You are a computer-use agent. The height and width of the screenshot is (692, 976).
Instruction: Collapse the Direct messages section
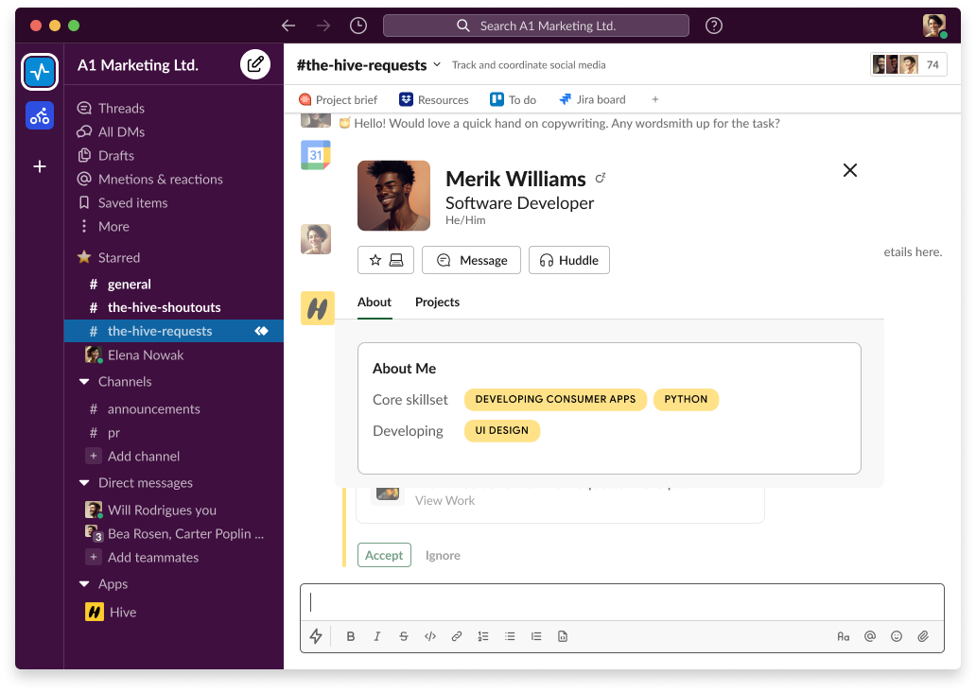[x=83, y=483]
